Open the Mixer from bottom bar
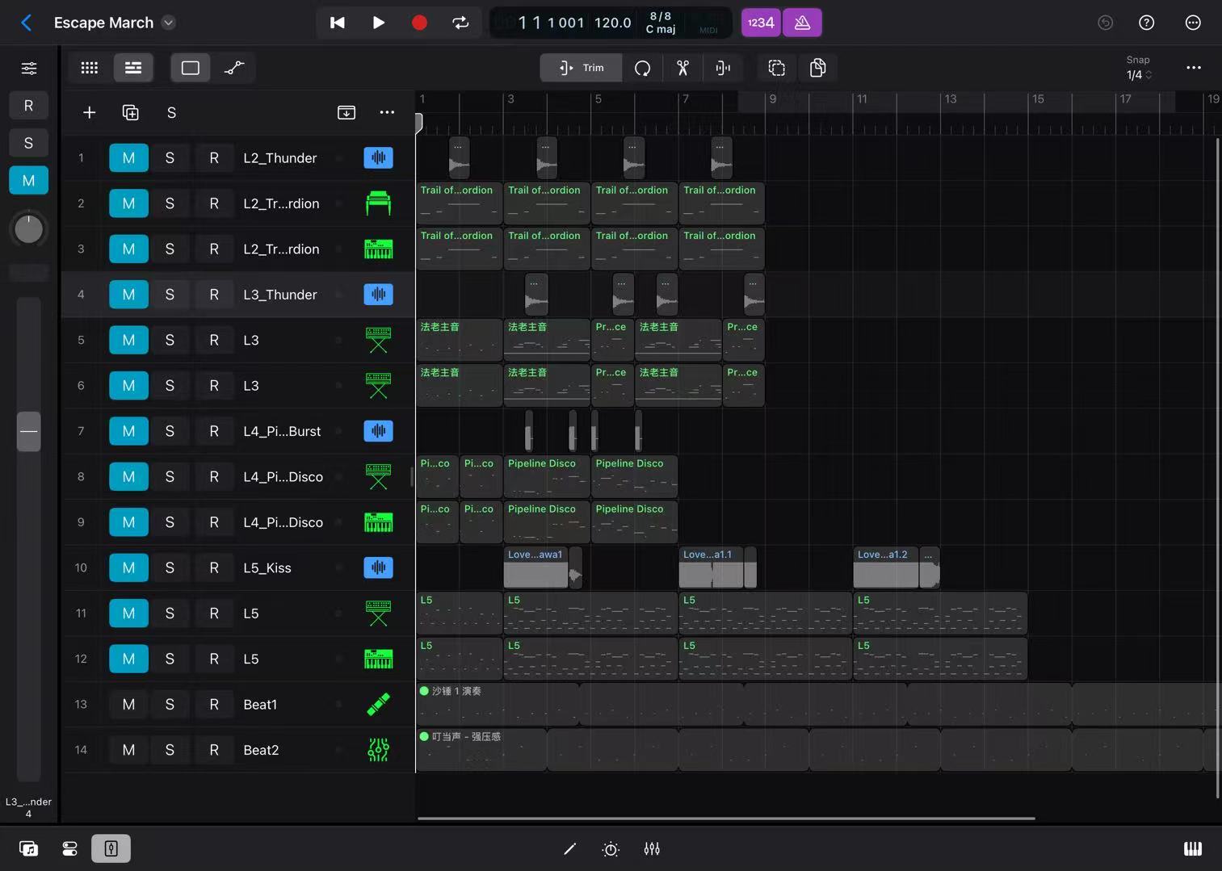Screen dimensions: 1222x871 point(652,848)
